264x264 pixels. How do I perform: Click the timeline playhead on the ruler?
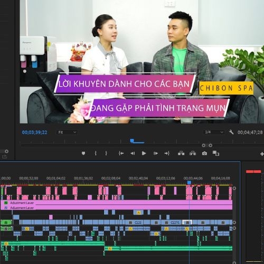pyautogui.click(x=189, y=183)
